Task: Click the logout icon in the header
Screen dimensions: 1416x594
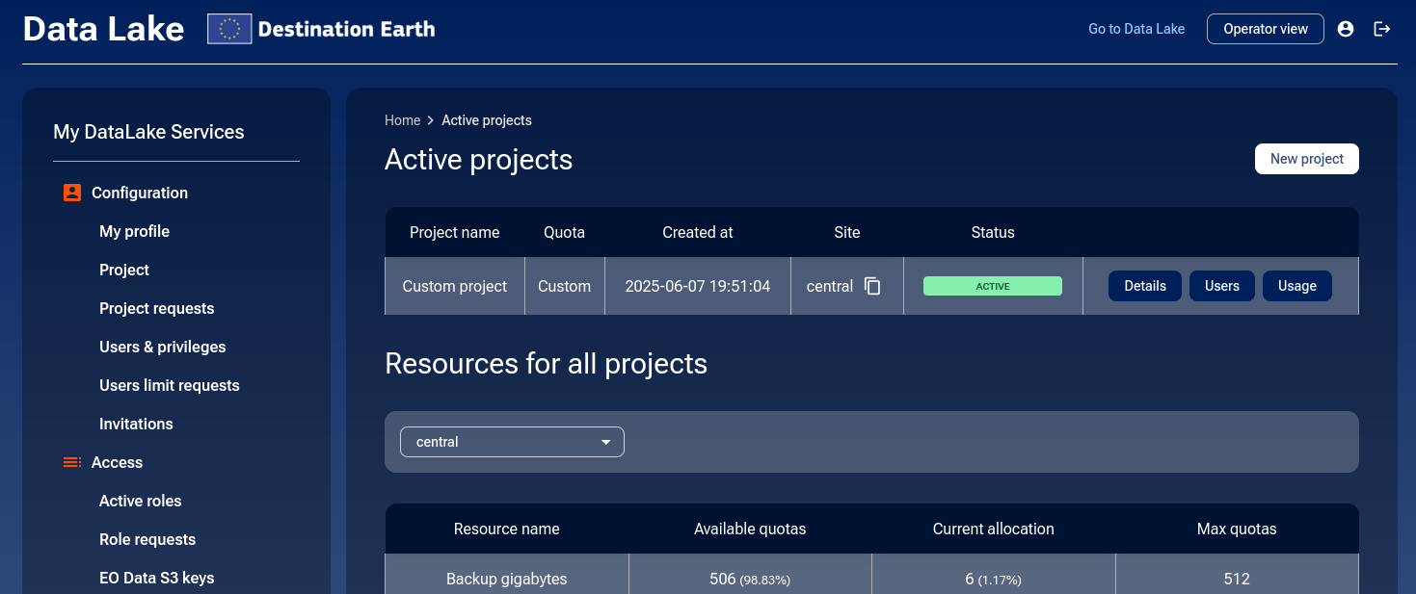Action: [1382, 29]
